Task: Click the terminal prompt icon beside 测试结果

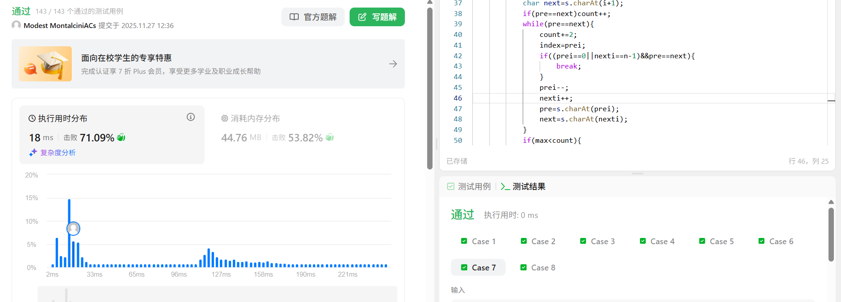Action: tap(505, 186)
